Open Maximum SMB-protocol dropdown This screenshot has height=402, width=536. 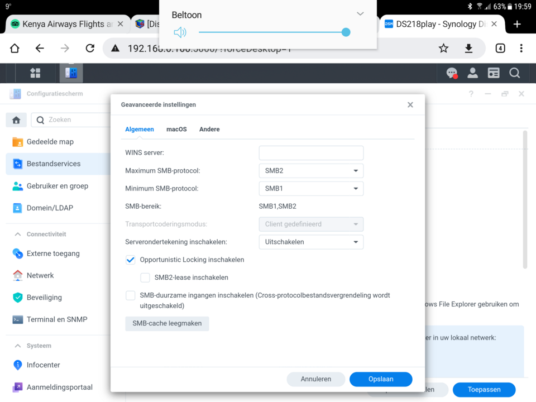click(x=311, y=171)
